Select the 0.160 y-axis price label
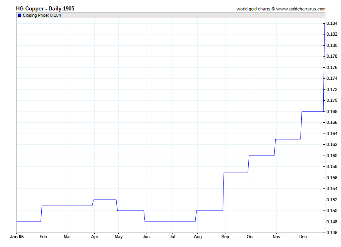The width and height of the screenshot is (341, 247). click(x=331, y=156)
